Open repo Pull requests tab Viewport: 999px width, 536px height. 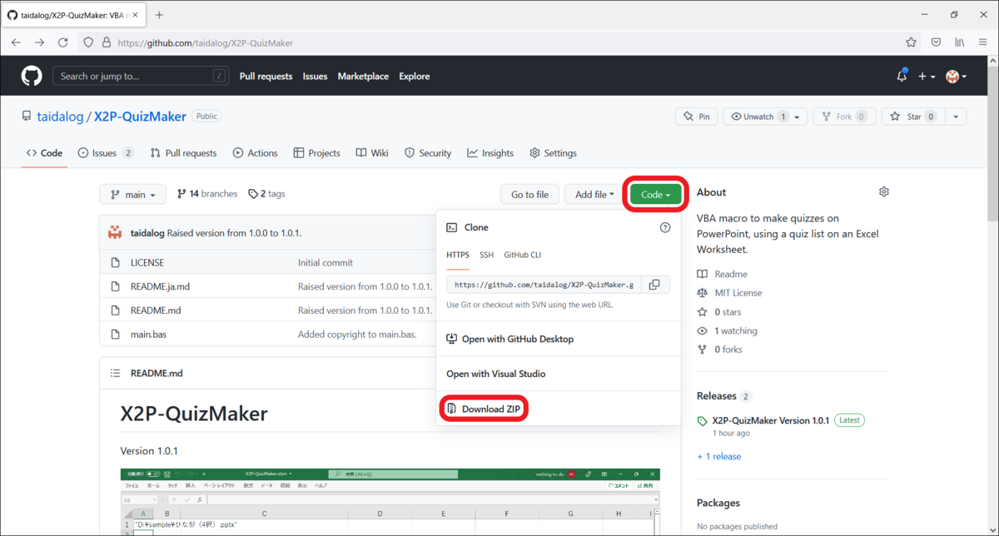[183, 153]
